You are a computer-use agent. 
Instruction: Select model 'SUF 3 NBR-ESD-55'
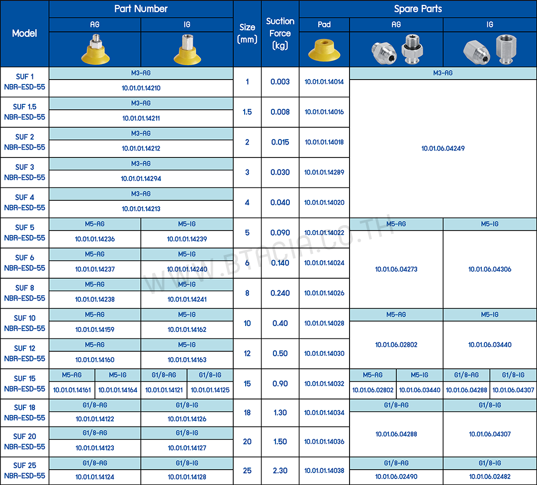pos(25,172)
